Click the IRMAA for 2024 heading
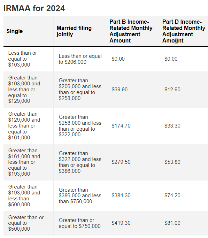This screenshot has height=238, width=208. (x=34, y=8)
